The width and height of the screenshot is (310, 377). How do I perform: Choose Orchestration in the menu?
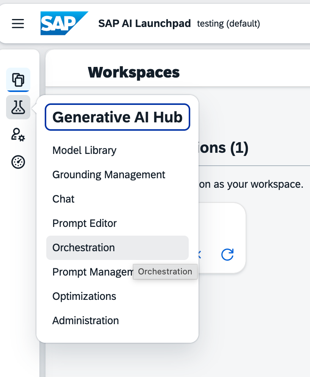click(x=117, y=248)
